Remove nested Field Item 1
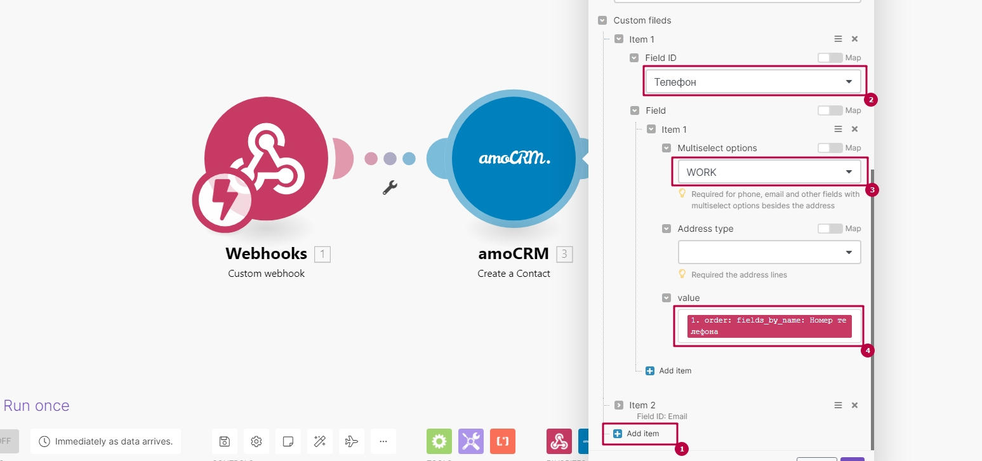The image size is (982, 461). (854, 130)
